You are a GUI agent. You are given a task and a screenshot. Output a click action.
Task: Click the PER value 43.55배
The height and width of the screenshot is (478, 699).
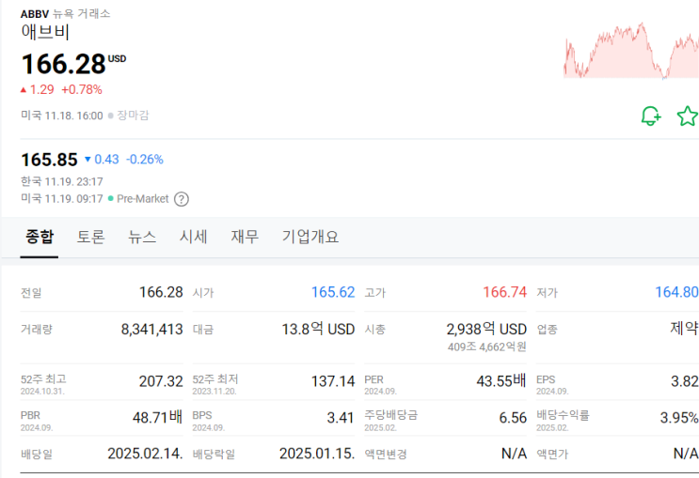(501, 381)
